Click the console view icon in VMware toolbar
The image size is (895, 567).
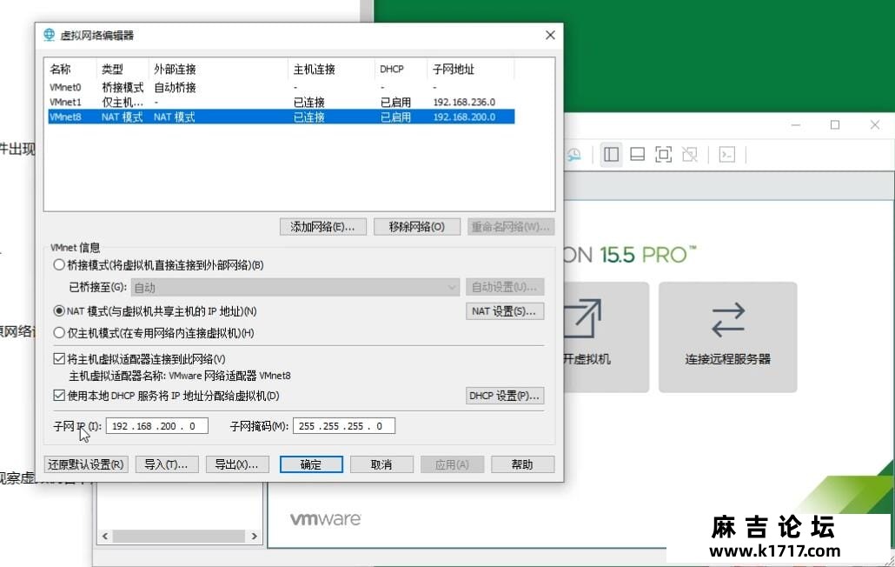(726, 154)
